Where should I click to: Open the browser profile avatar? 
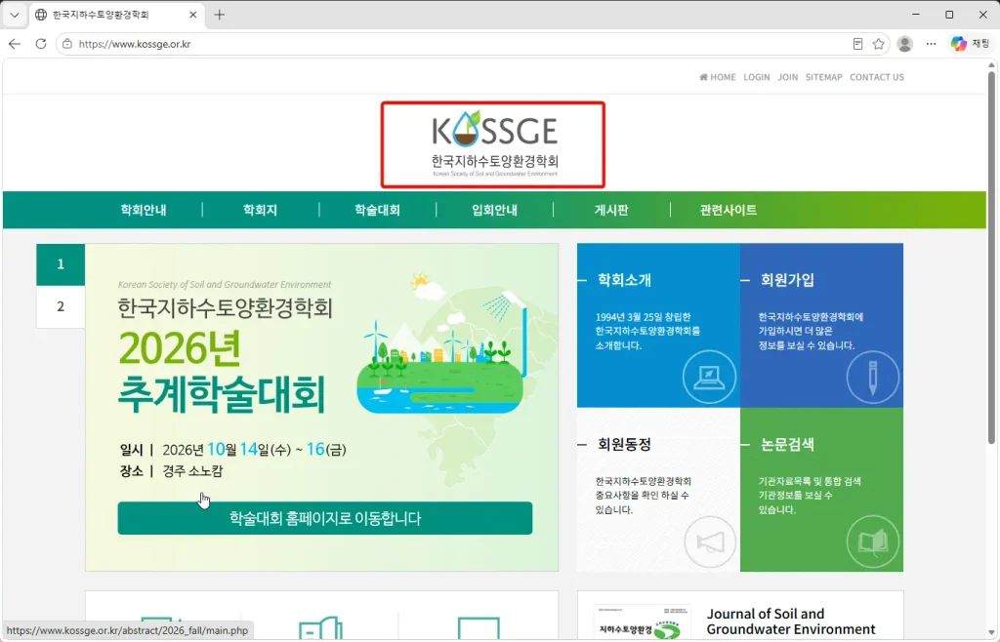[904, 44]
